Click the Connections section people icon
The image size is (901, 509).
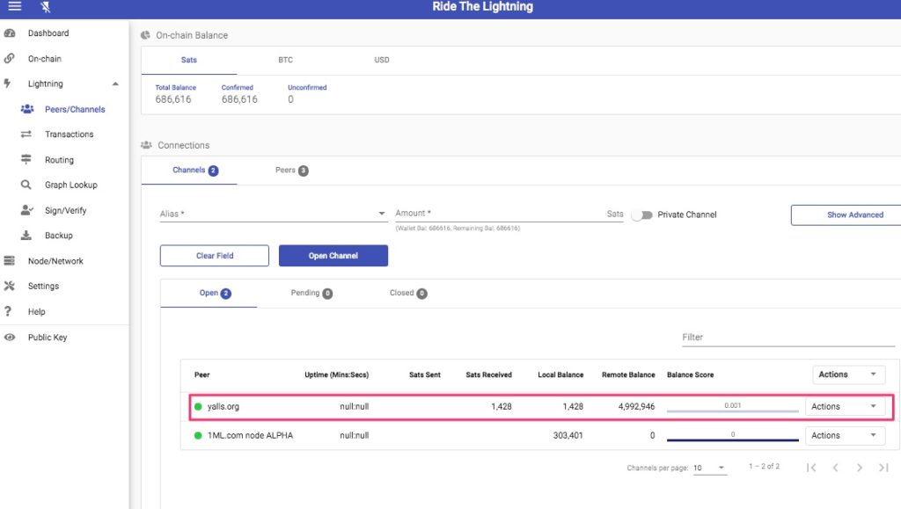(x=146, y=145)
